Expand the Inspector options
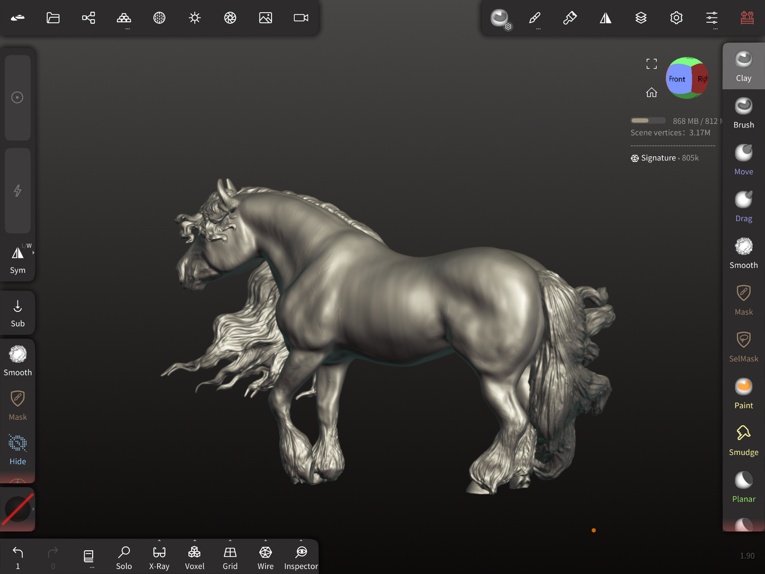This screenshot has width=765, height=574. [x=301, y=541]
